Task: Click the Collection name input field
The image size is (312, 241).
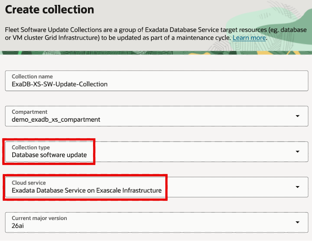Action: [x=157, y=81]
